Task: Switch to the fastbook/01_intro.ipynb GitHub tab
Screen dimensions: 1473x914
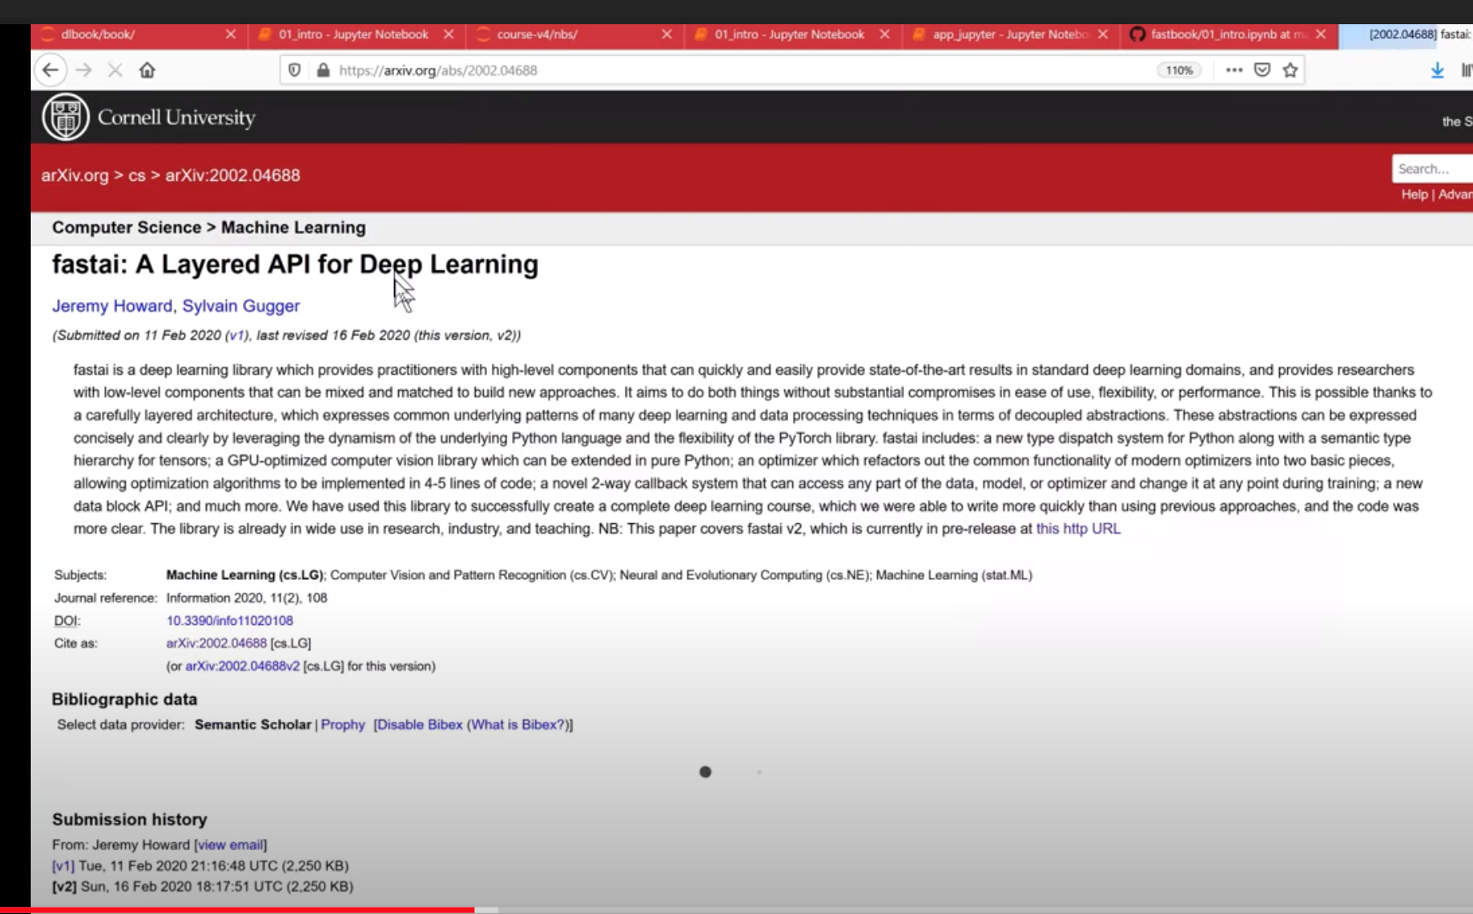Action: (1227, 34)
